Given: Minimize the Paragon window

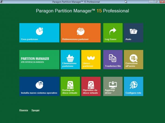Looking at the screenshot, I should pyautogui.click(x=151, y=2).
